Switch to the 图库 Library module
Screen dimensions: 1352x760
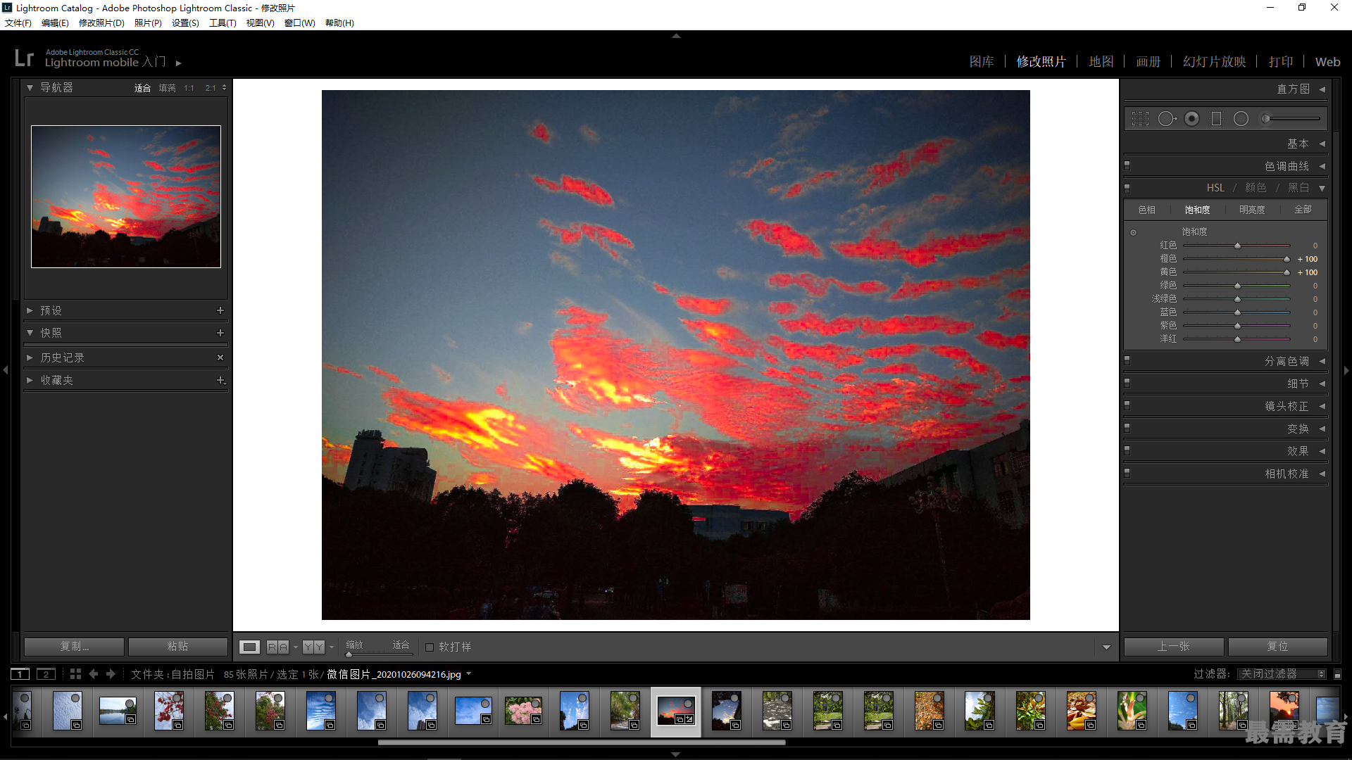(982, 62)
